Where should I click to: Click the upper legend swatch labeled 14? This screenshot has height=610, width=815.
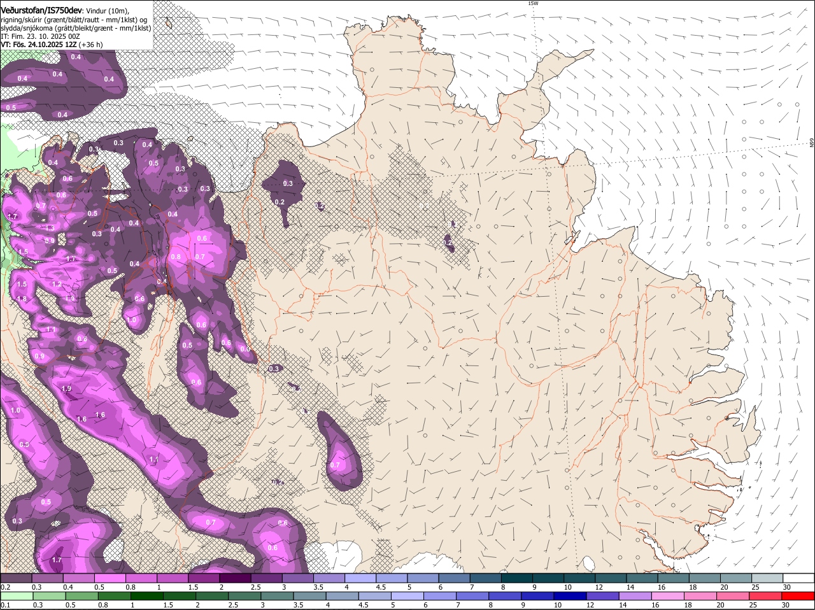642,578
